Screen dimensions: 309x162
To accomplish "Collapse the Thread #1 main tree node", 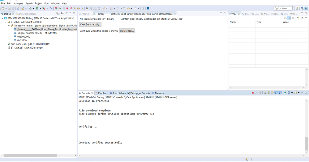I will [x=9, y=26].
